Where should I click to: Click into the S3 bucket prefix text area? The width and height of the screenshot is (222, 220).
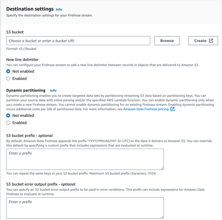click(85, 159)
